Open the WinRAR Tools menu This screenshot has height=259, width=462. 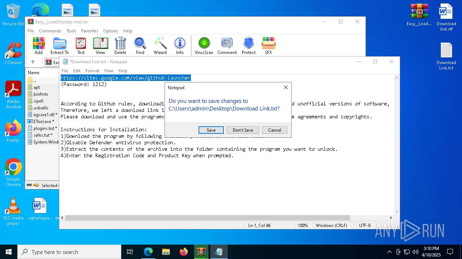tap(71, 31)
